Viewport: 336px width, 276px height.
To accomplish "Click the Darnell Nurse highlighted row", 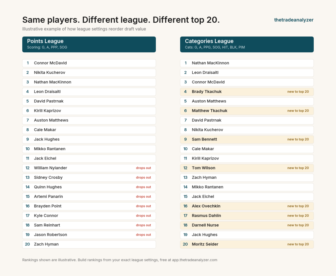I will [247, 225].
